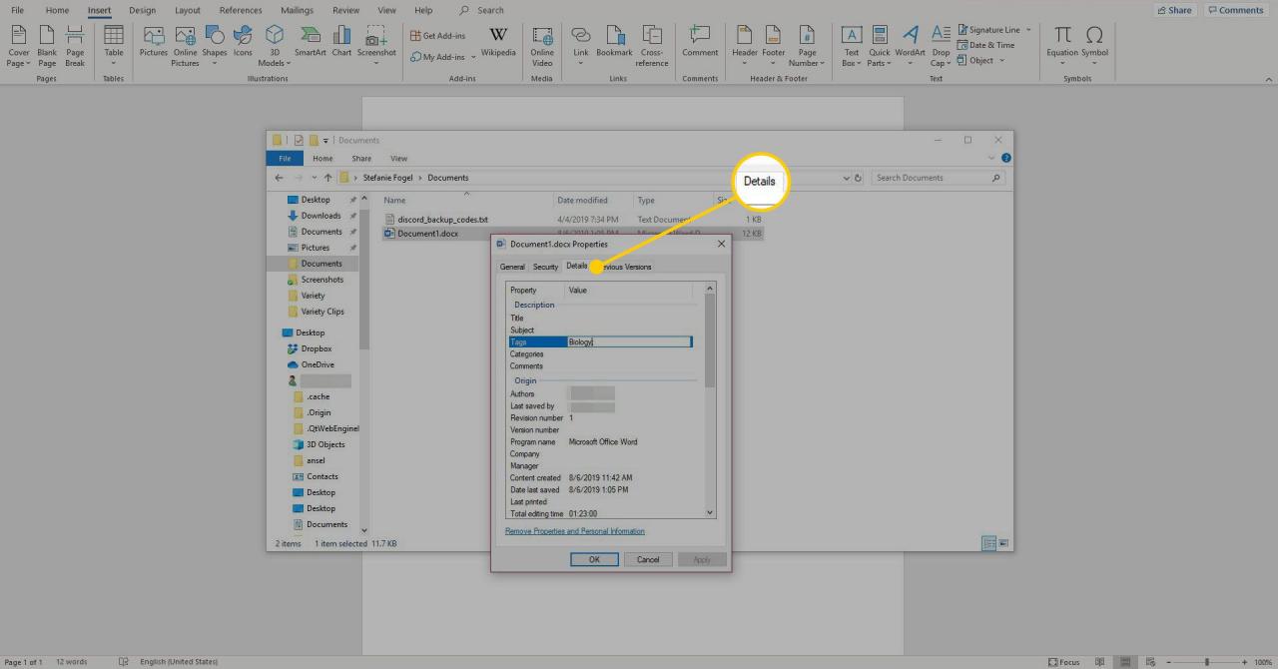Open the Home ribbon tab in Word
Image resolution: width=1278 pixels, height=669 pixels.
tap(58, 10)
